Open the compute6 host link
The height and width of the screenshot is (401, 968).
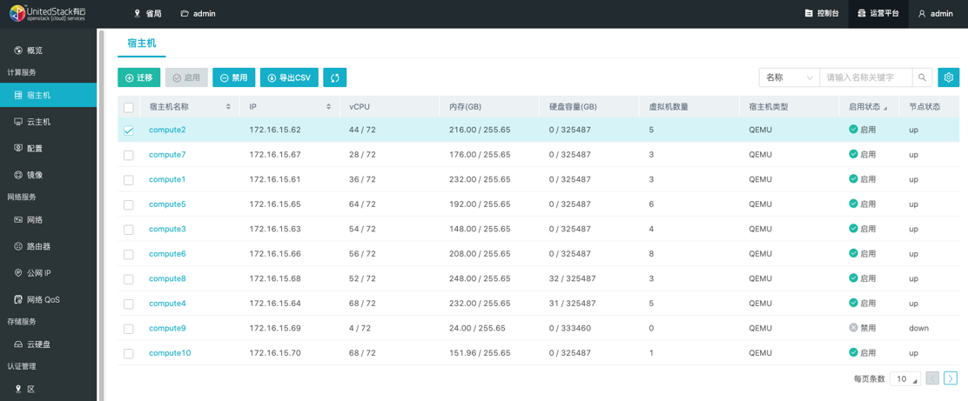[x=167, y=253]
